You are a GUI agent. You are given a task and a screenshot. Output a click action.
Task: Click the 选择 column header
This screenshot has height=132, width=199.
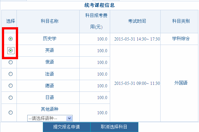pyautogui.click(x=10, y=21)
